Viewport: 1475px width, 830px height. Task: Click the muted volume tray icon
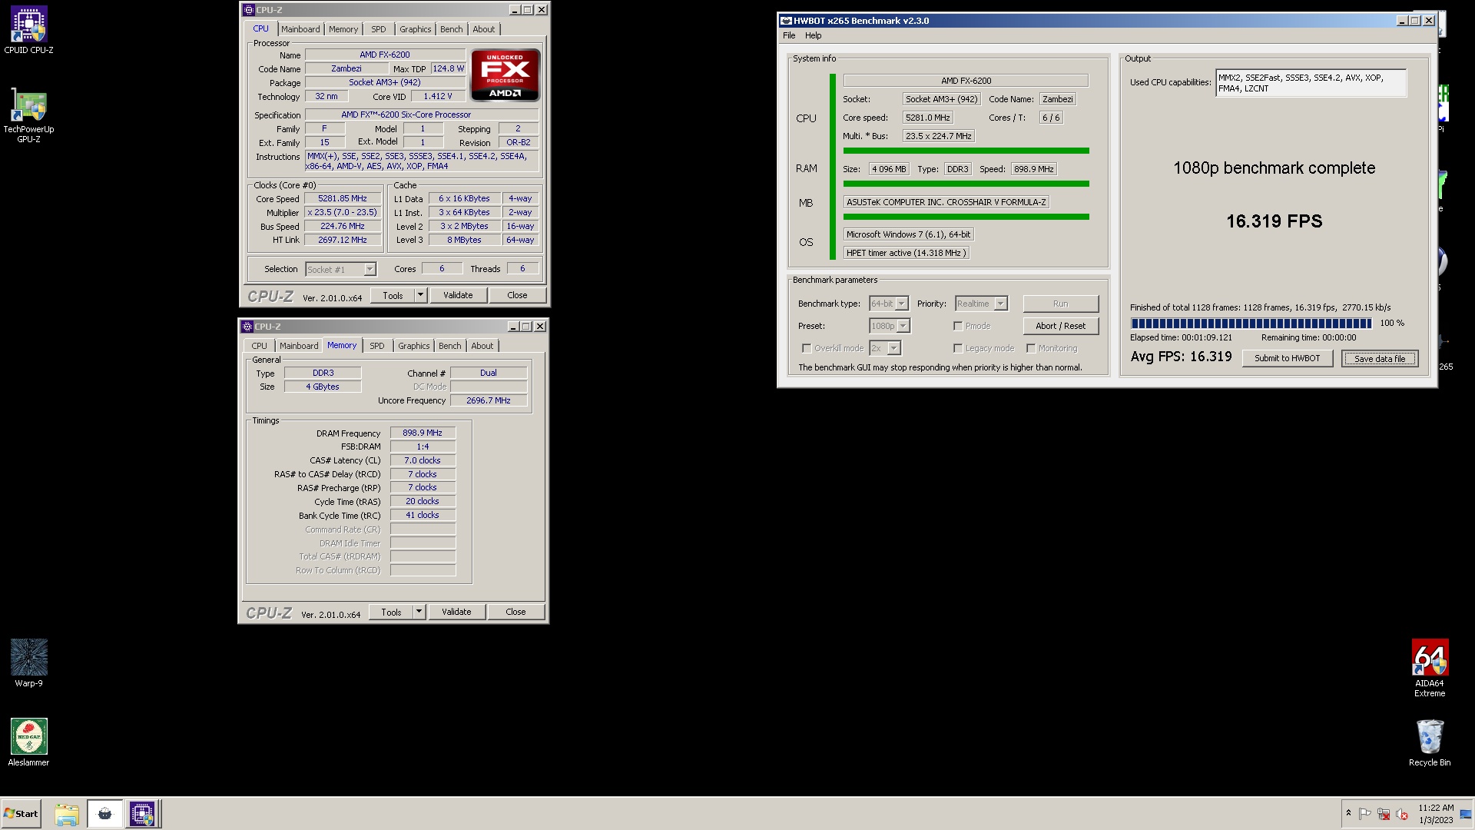(x=1402, y=813)
